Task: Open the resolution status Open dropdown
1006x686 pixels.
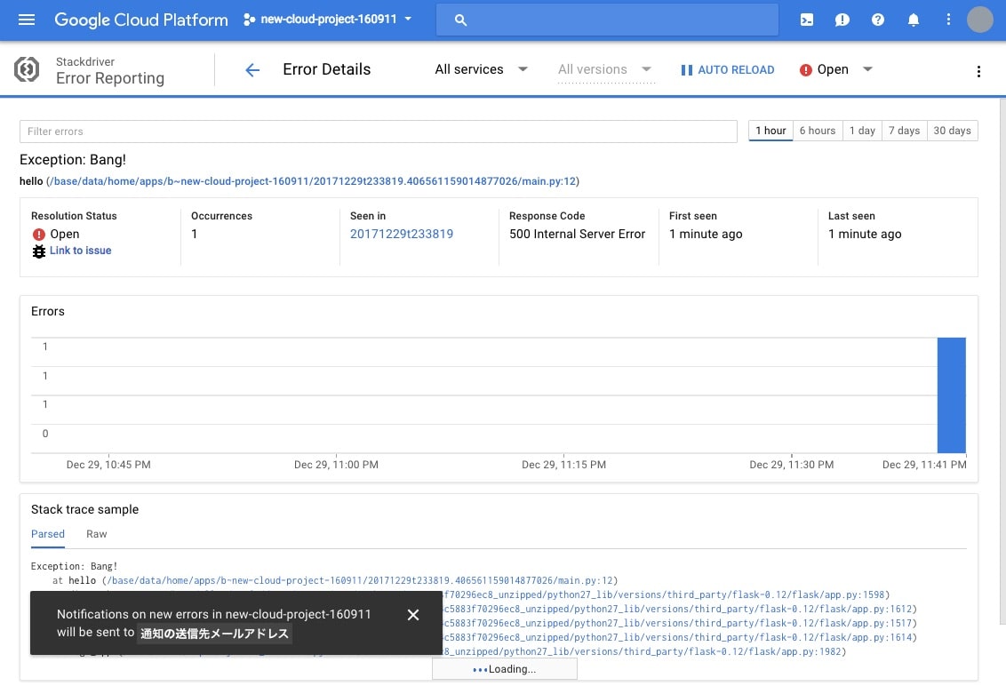Action: pyautogui.click(x=836, y=69)
